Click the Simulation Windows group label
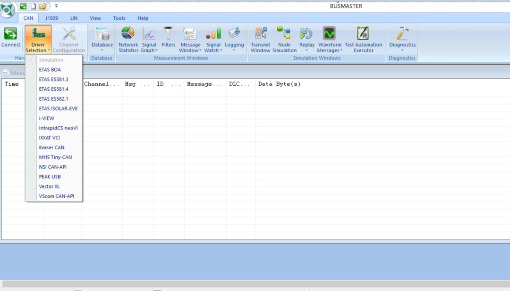The height and width of the screenshot is (291, 510). point(317,58)
